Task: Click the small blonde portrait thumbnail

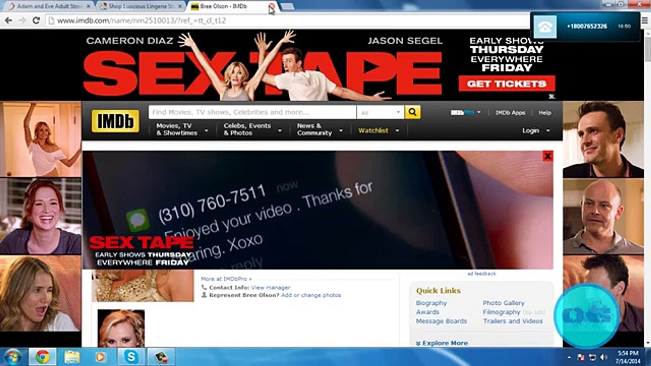Action: (x=121, y=328)
